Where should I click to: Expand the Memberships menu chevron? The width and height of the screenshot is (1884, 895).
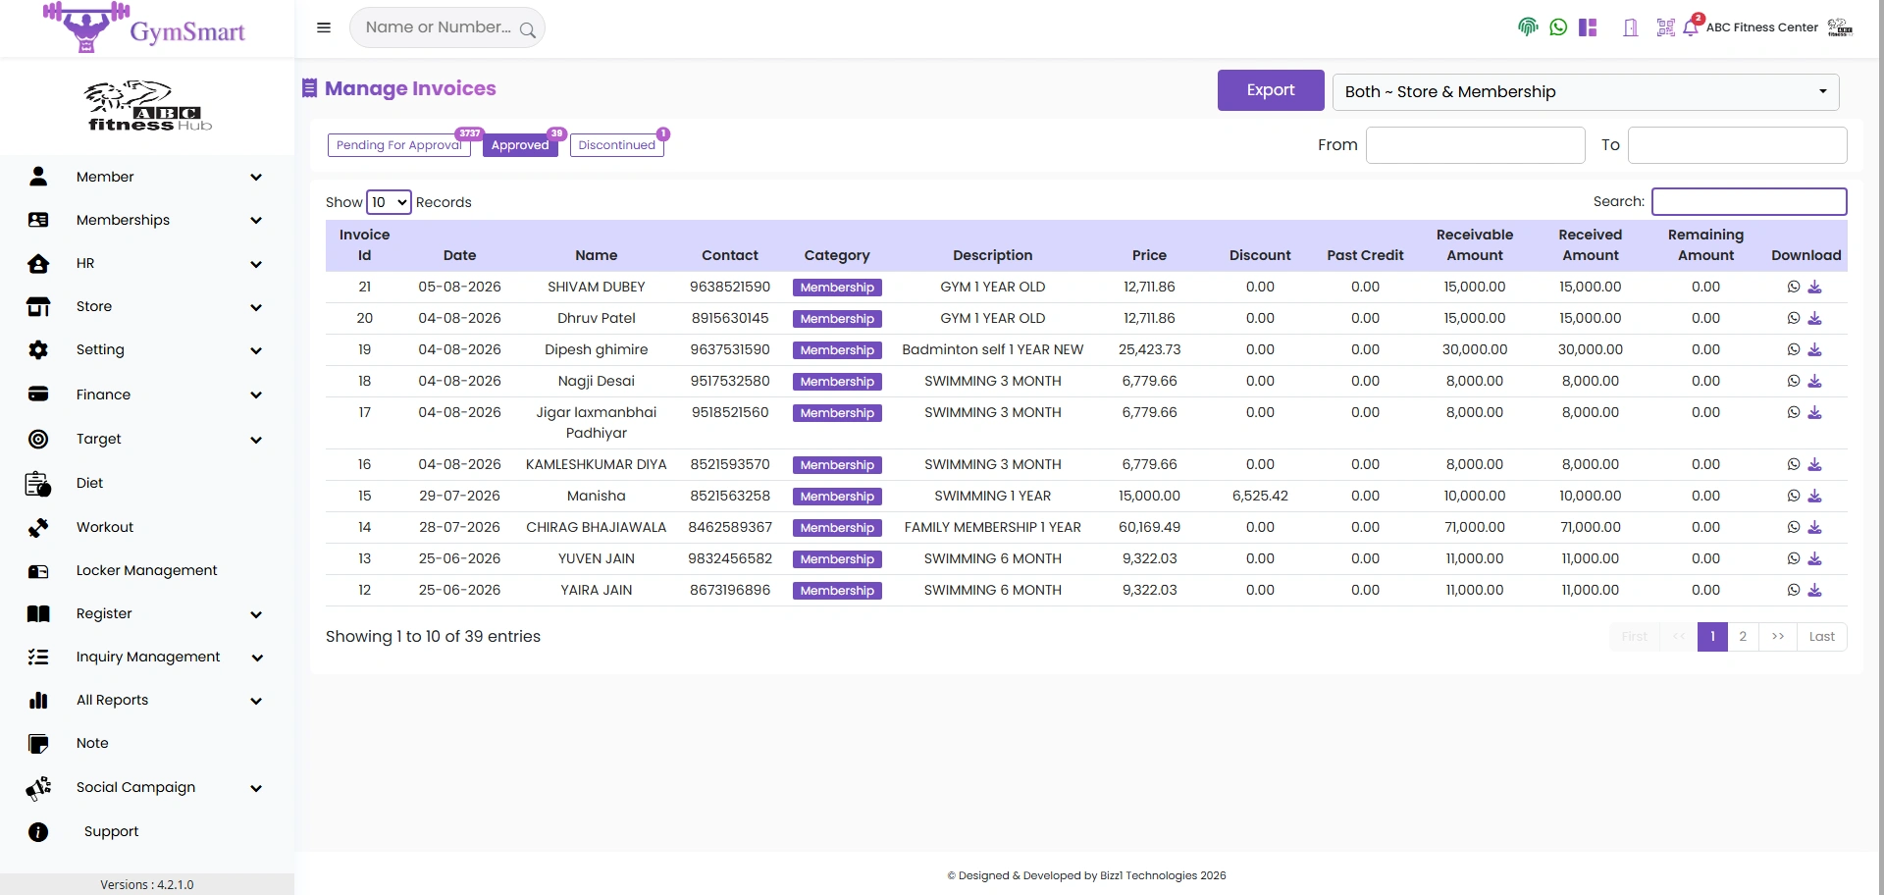(x=256, y=221)
